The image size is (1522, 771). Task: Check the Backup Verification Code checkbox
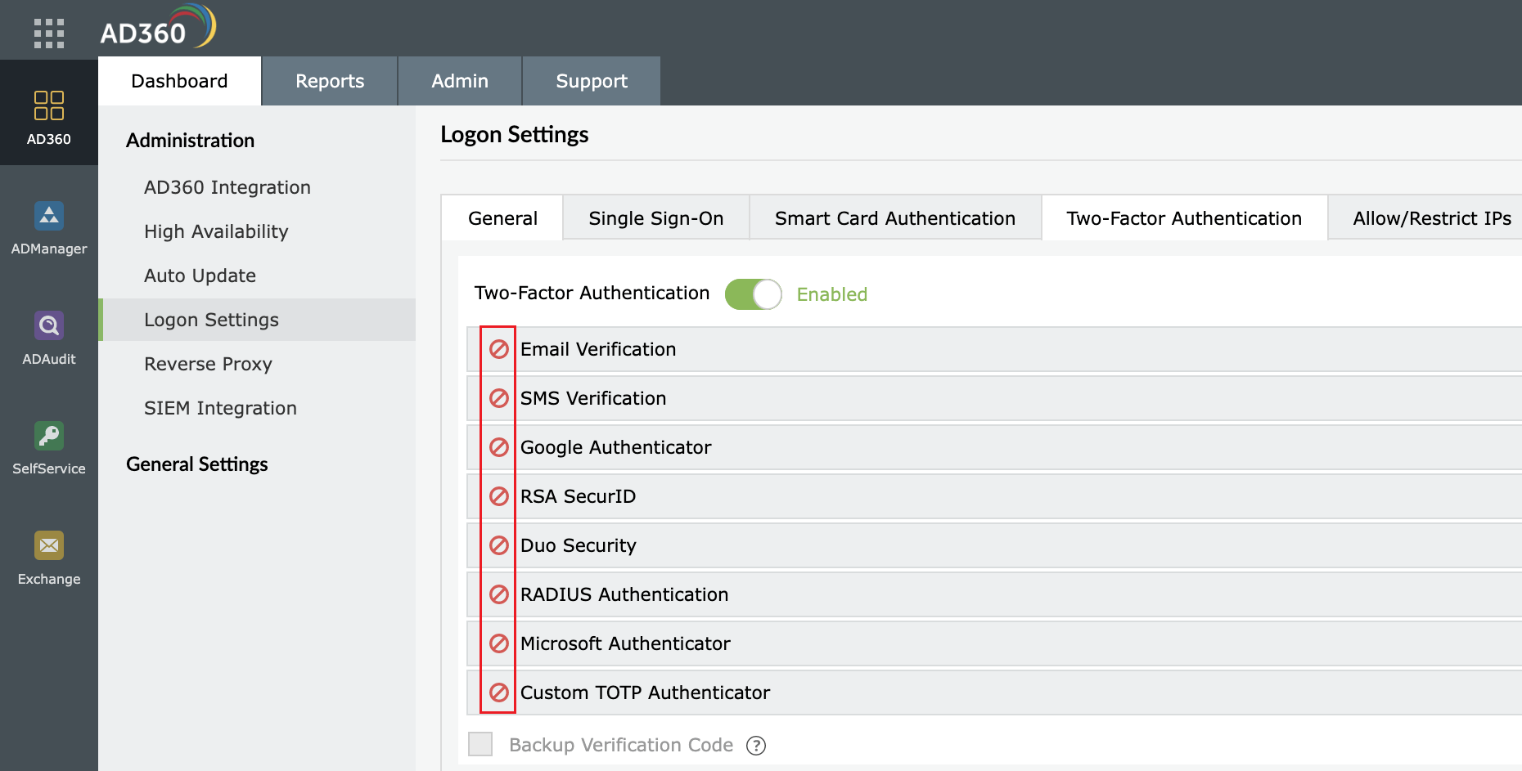click(x=479, y=745)
